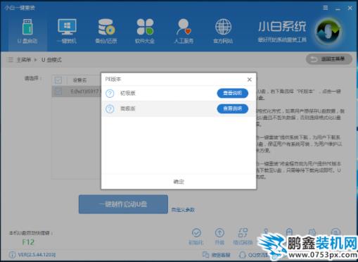
Task: Open the U盘启动 tab
Action: point(27,32)
